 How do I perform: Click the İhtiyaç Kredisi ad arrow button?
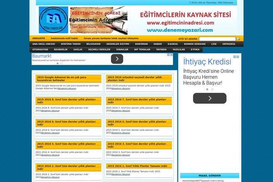[x=210, y=98]
